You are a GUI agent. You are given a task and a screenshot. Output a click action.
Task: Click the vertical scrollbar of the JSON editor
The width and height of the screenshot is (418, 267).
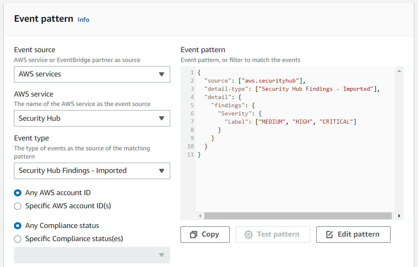tap(399, 140)
